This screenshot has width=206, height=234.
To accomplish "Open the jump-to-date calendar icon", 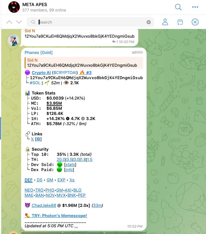I will click(180, 22).
